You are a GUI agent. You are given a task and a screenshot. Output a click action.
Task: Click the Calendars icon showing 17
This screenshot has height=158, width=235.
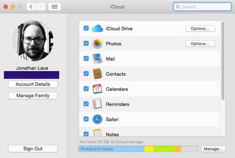(98, 89)
